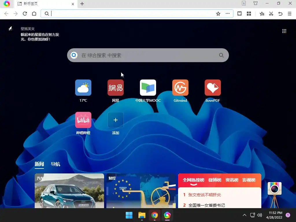Click the 壁纸美文 feather icon
Image resolution: width=296 pixels, height=222 pixels.
pos(10,29)
